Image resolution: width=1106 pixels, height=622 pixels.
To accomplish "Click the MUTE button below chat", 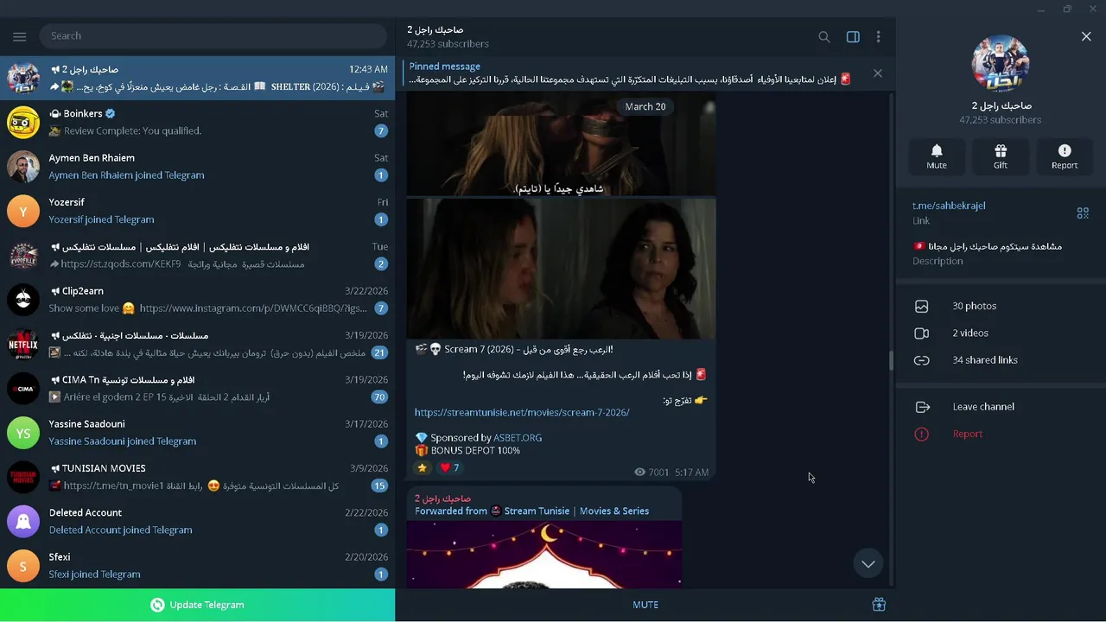I will (645, 605).
